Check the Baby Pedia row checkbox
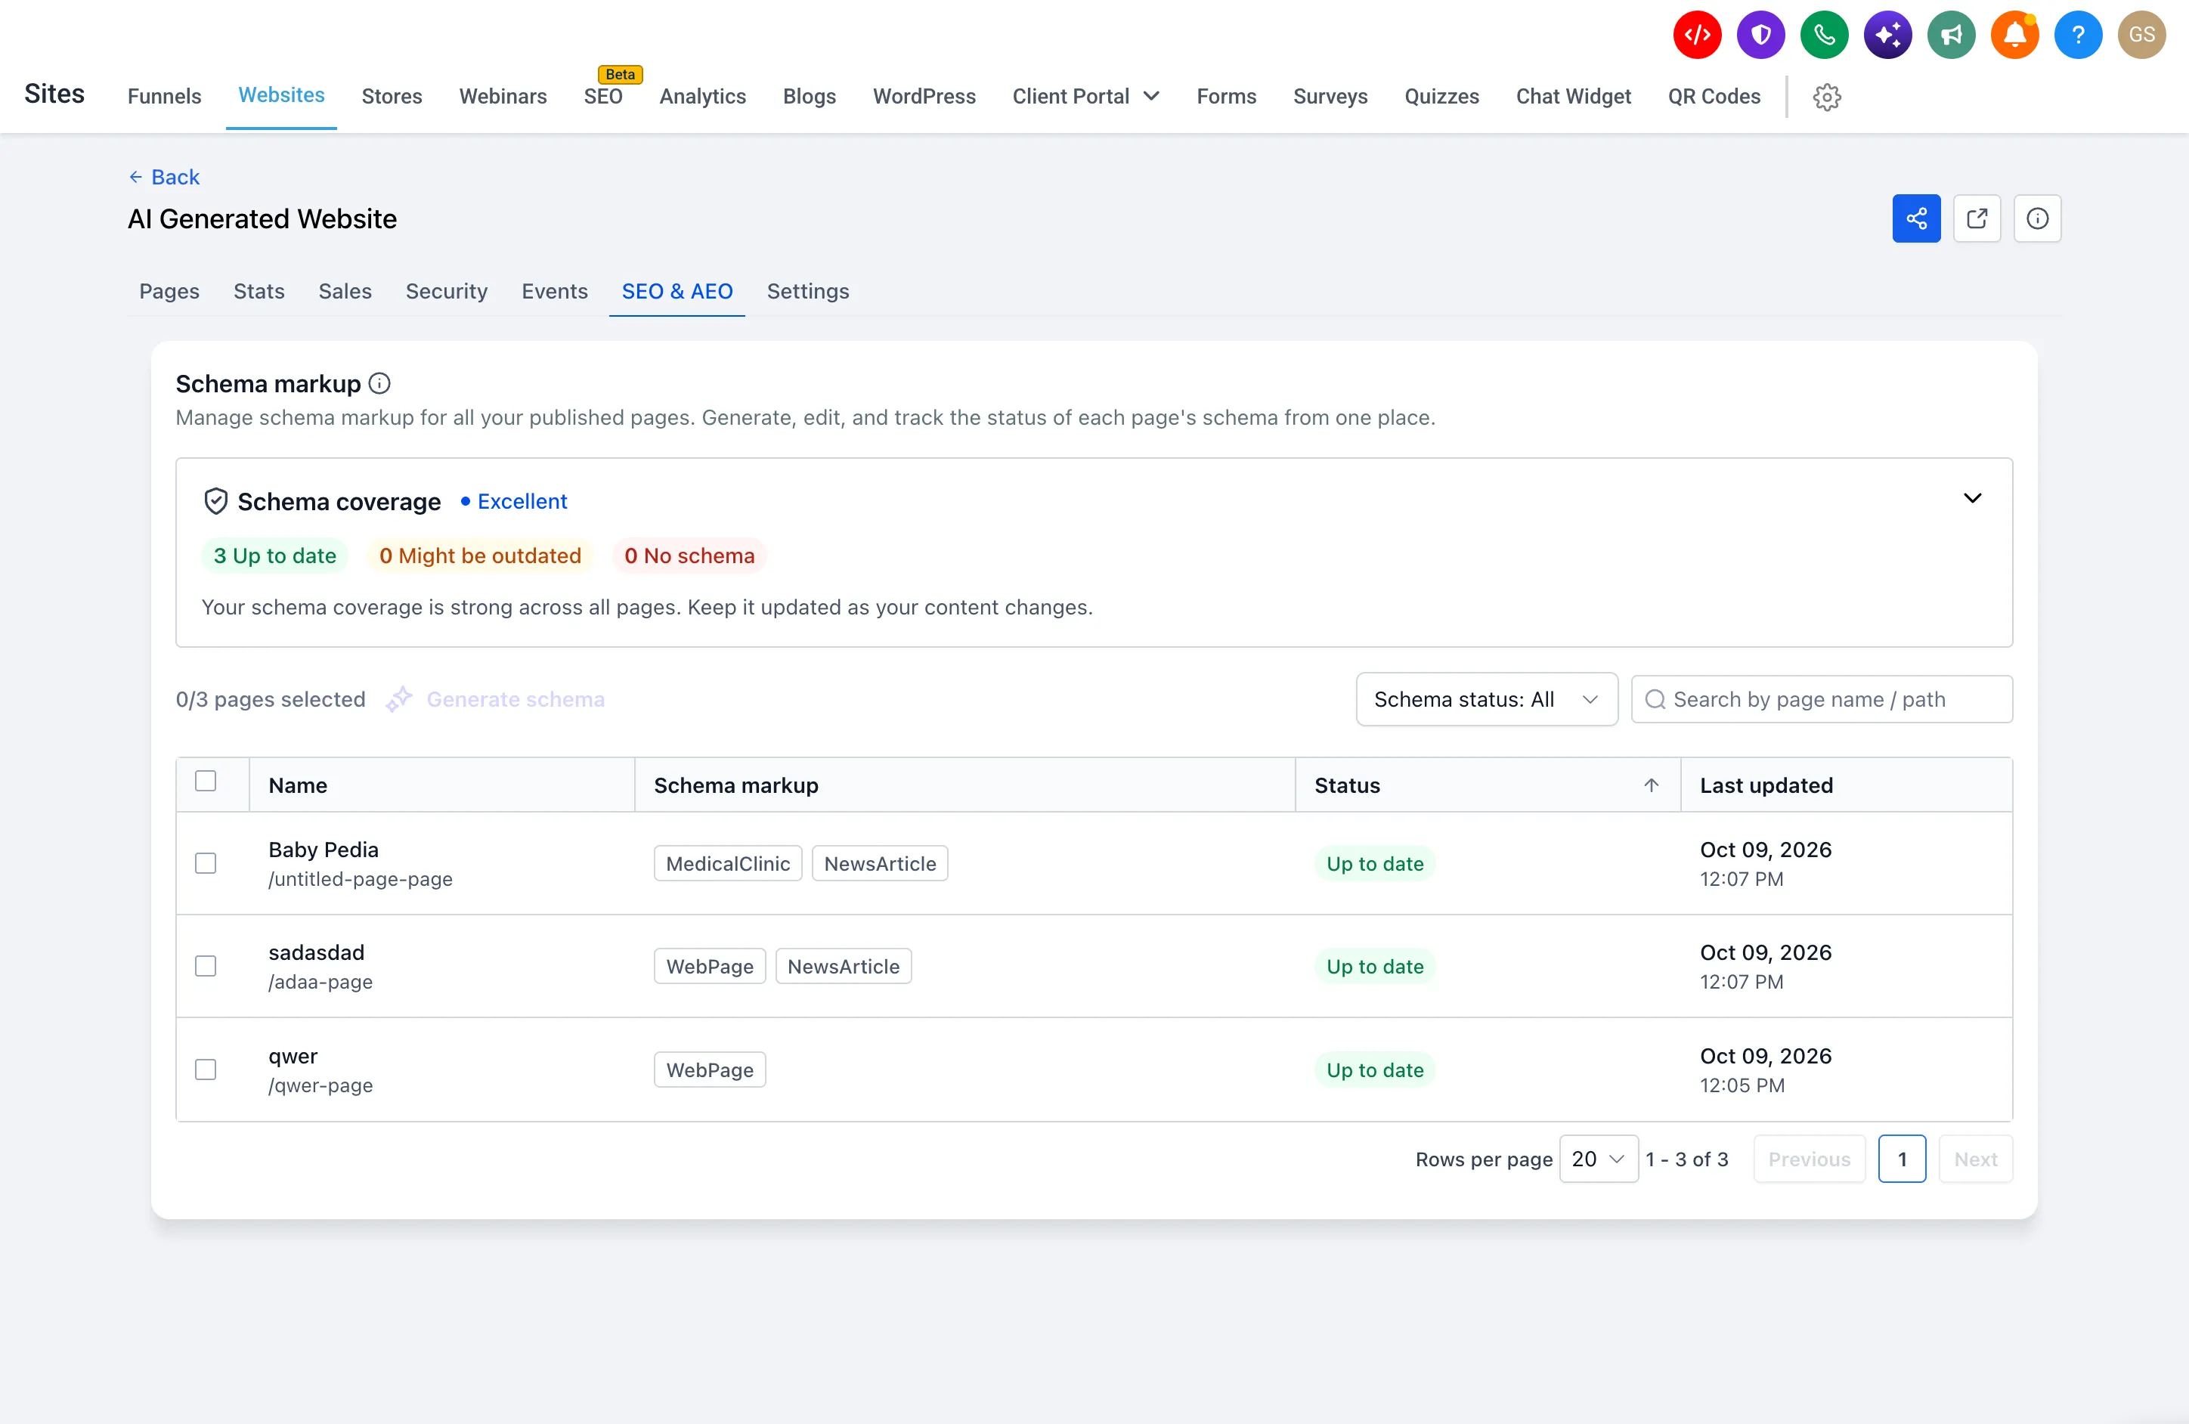 pyautogui.click(x=205, y=863)
